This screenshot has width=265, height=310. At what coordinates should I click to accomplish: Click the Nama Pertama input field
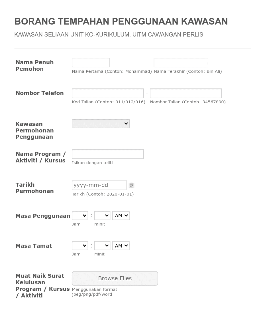pyautogui.click(x=90, y=62)
